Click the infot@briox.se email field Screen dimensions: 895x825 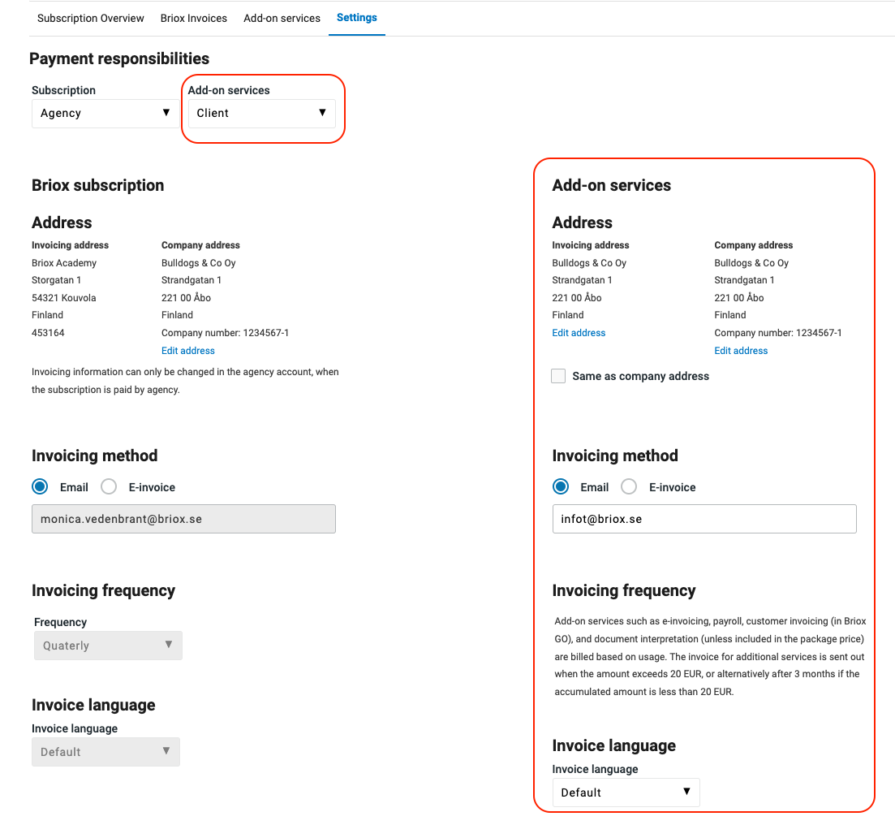tap(704, 519)
